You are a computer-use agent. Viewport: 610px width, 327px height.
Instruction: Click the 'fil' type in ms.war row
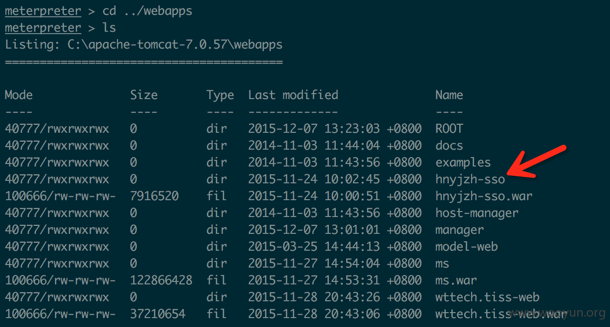coord(217,280)
